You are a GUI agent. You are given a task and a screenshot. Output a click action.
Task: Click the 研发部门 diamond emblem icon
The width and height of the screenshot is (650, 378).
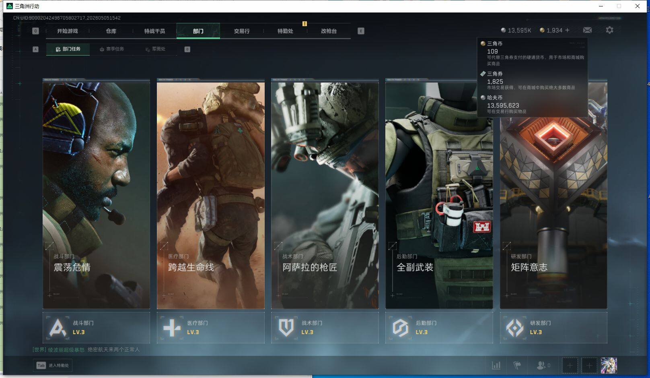515,328
